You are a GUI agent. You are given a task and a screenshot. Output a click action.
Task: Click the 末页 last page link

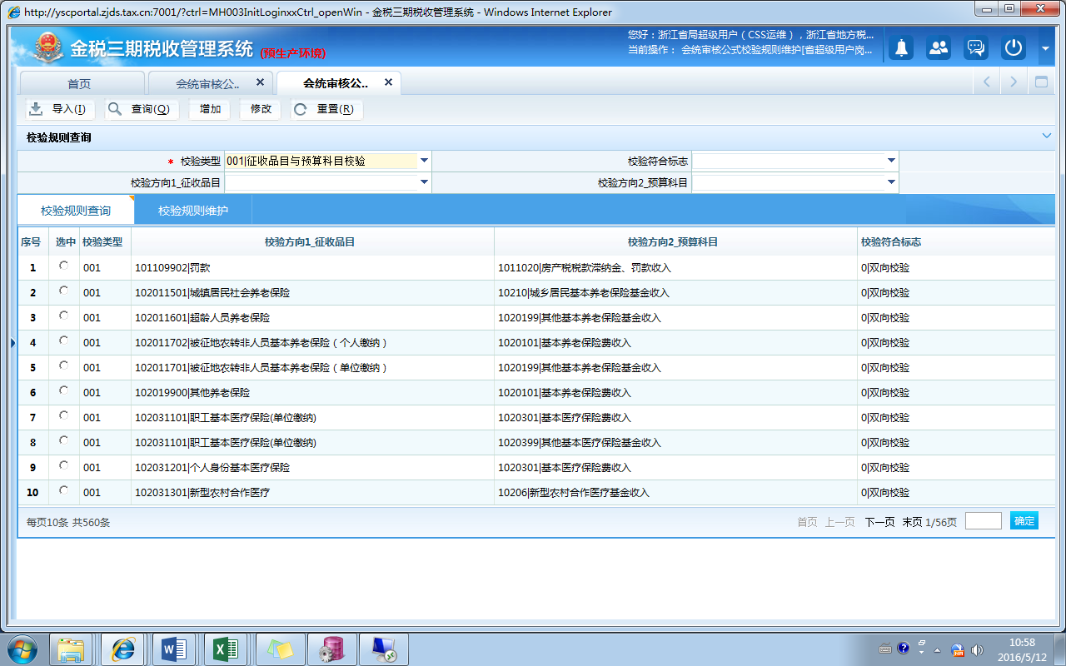point(912,522)
